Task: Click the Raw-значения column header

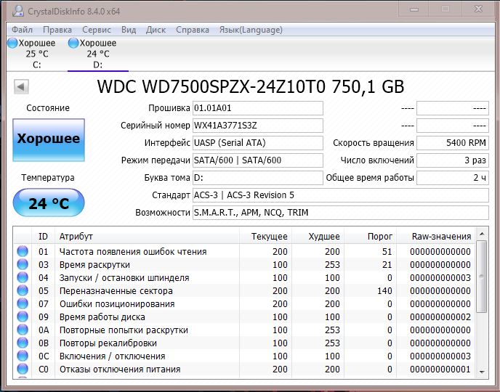Action: coord(435,236)
